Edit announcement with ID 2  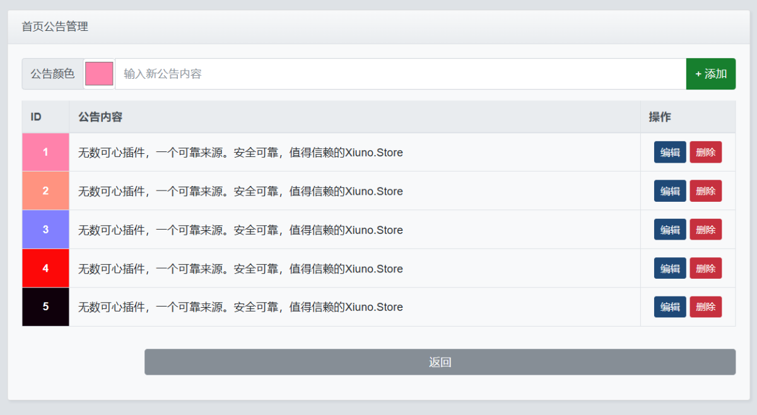(x=670, y=191)
